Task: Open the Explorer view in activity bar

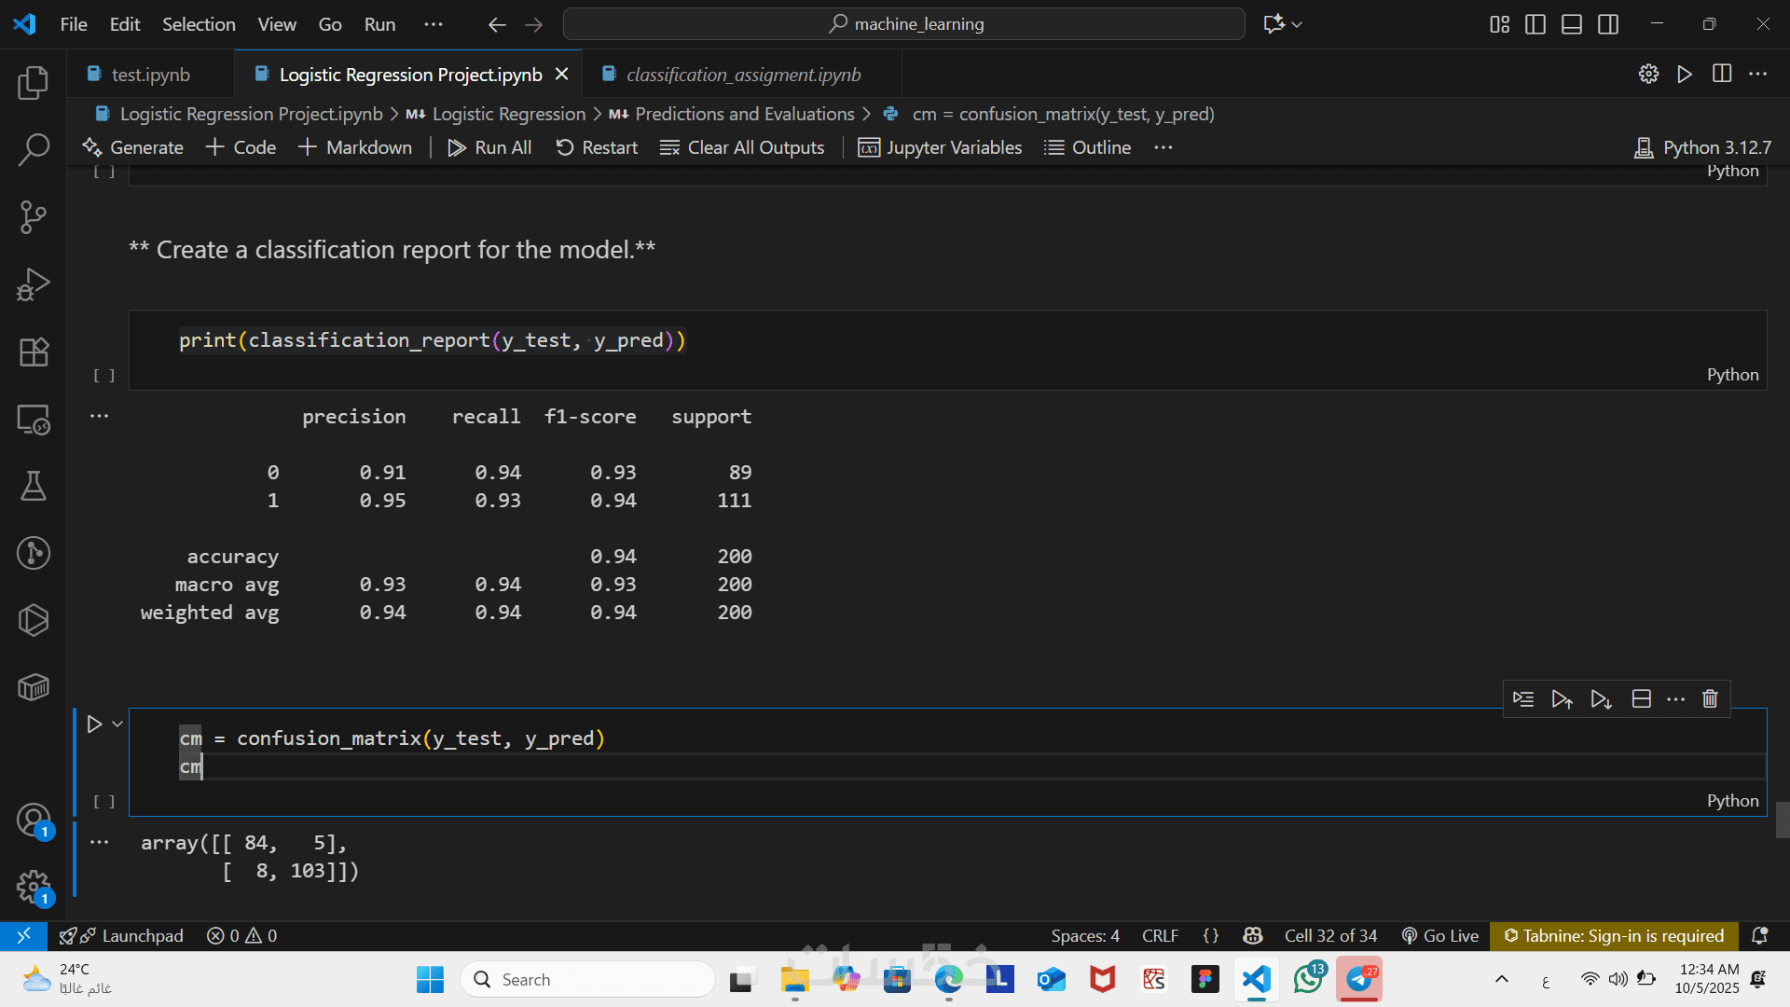Action: point(34,83)
